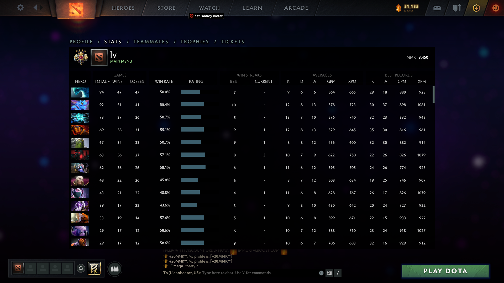Click the red power quit icon

pyautogui.click(x=496, y=8)
